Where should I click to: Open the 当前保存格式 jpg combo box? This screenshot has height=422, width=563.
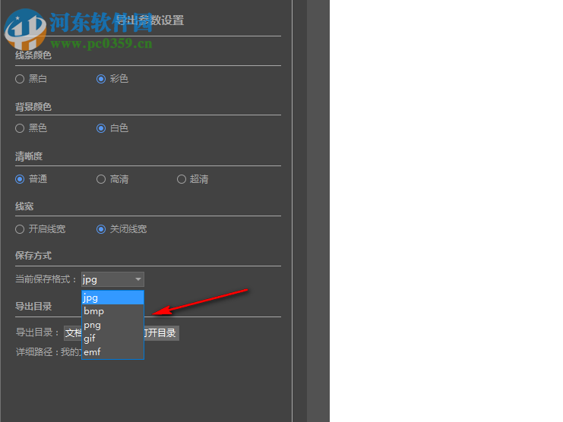pyautogui.click(x=112, y=279)
